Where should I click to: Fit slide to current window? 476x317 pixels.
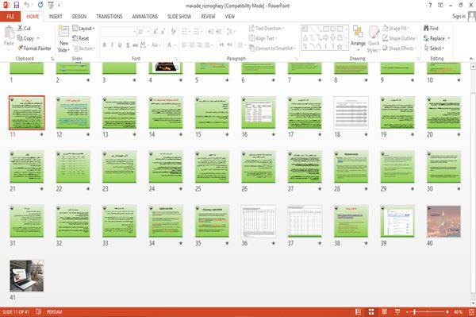(471, 311)
